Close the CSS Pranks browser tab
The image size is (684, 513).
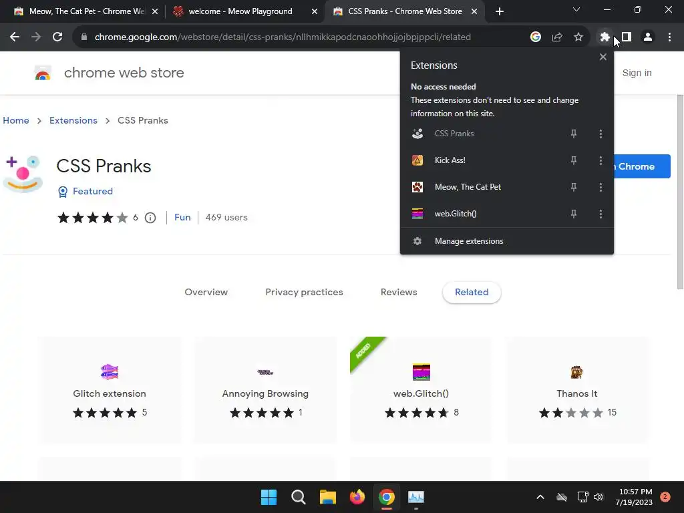(474, 12)
